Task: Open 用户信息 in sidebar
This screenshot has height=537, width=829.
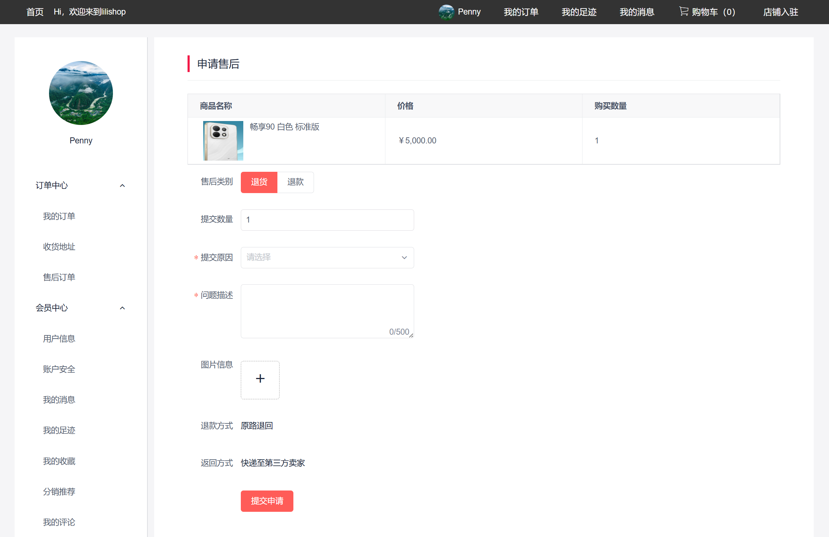Action: point(59,339)
